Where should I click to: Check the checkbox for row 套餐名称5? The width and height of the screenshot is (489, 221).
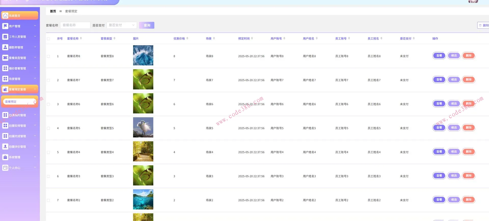[48, 128]
